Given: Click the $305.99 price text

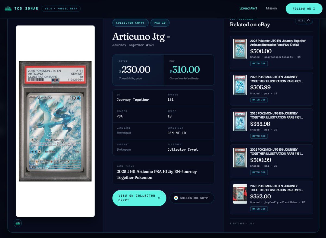Looking at the screenshot, I should 260,87.
